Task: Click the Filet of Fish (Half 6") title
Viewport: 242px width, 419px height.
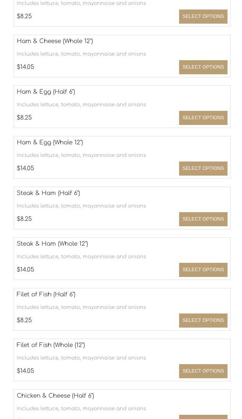Action: pyautogui.click(x=46, y=294)
